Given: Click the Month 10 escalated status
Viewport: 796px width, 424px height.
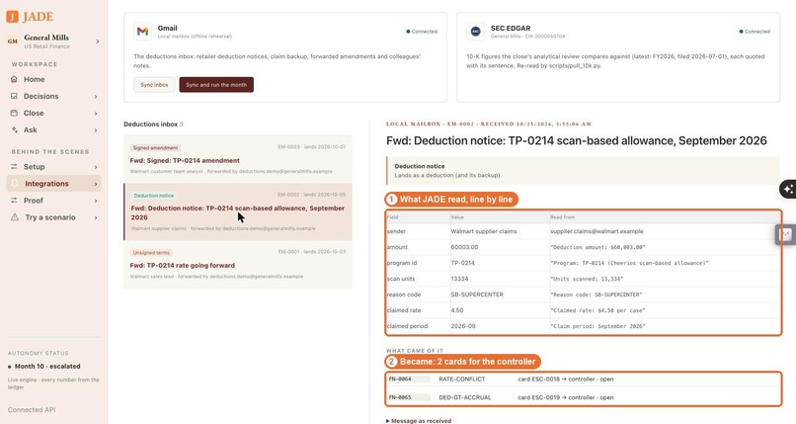Looking at the screenshot, I should click(x=44, y=366).
